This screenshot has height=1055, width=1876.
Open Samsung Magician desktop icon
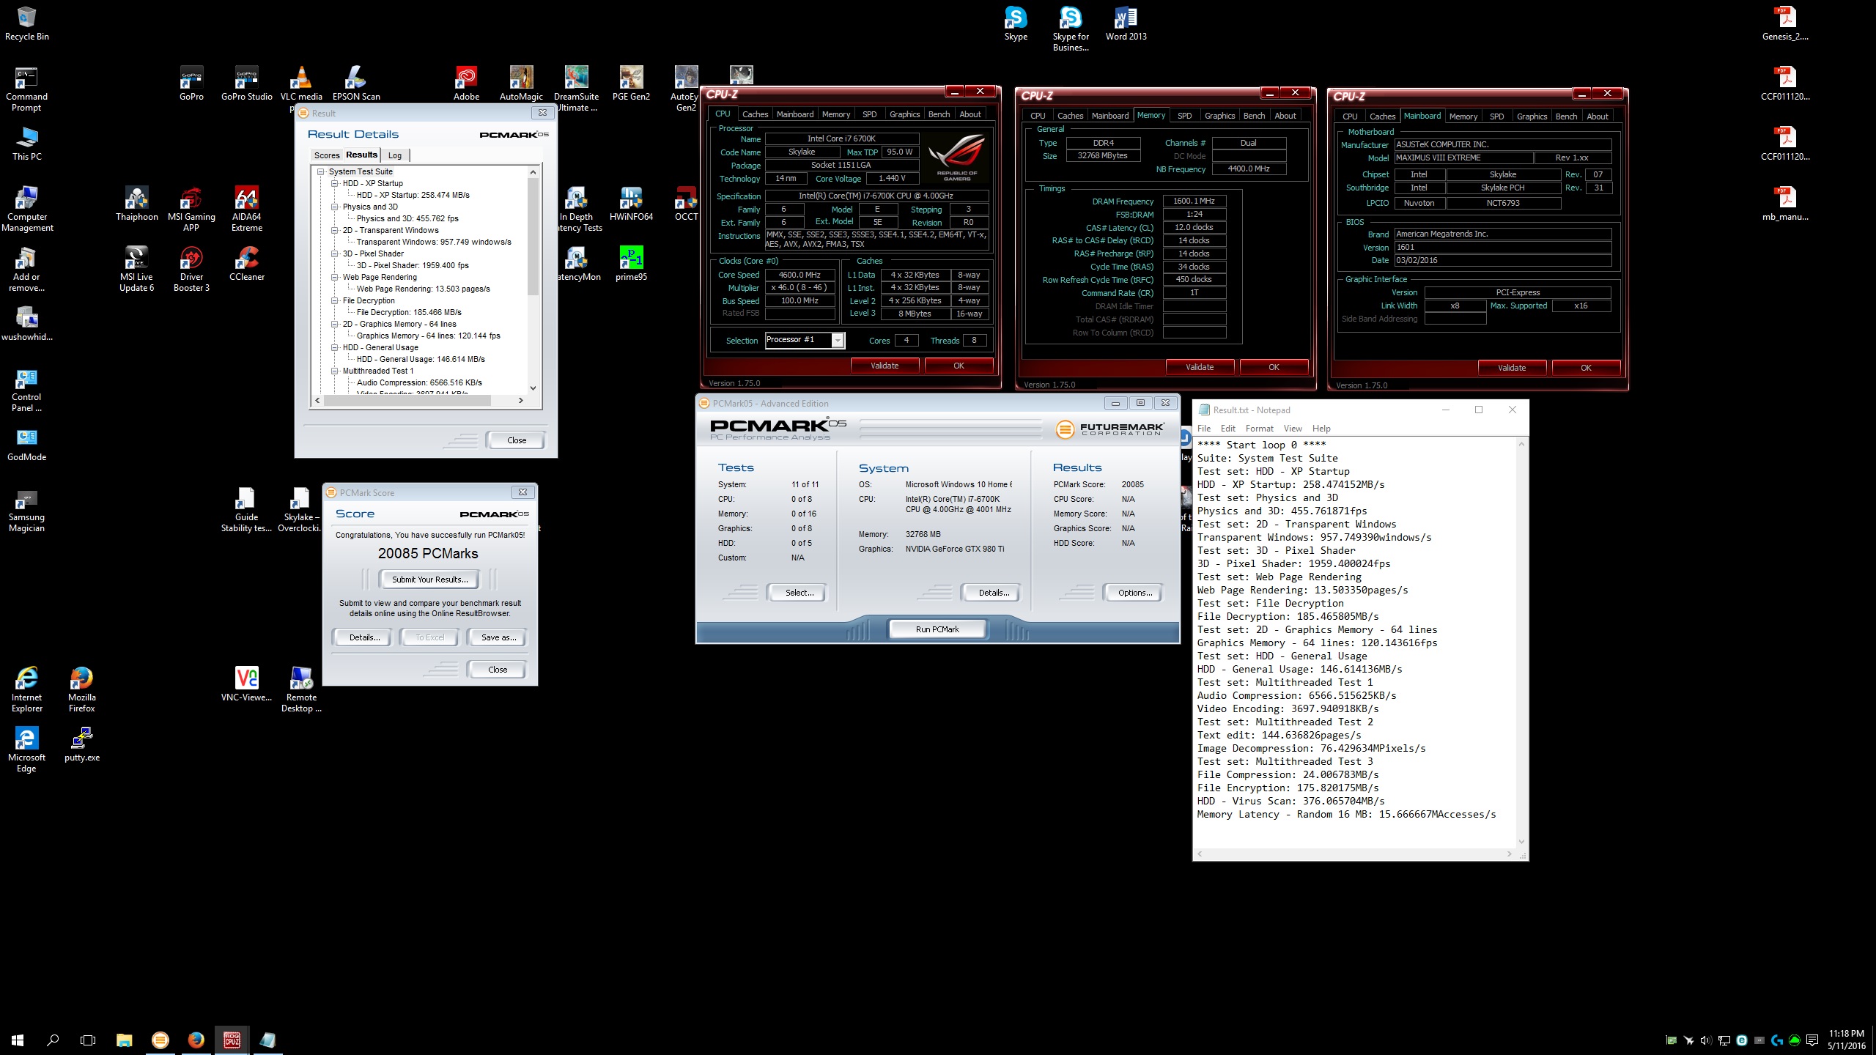coord(26,510)
